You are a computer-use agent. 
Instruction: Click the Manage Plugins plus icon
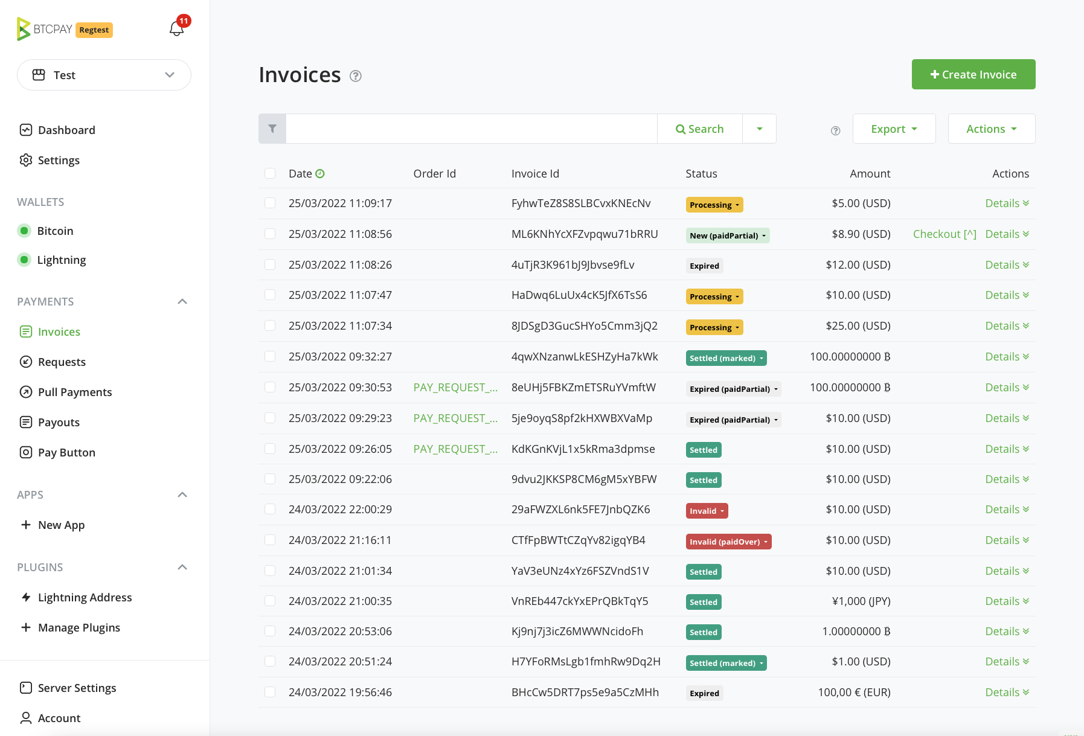click(26, 627)
